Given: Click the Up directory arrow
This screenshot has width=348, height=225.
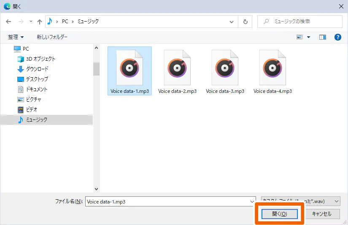Looking at the screenshot, I should click(x=40, y=22).
